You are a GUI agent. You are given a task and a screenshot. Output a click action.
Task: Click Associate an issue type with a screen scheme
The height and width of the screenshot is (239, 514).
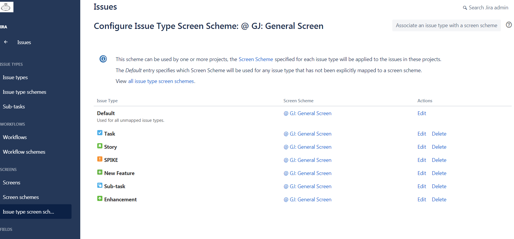[446, 25]
